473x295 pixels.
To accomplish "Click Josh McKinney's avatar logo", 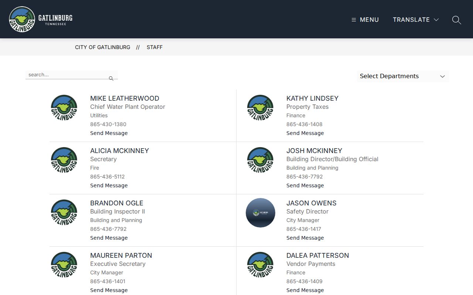I will (260, 160).
